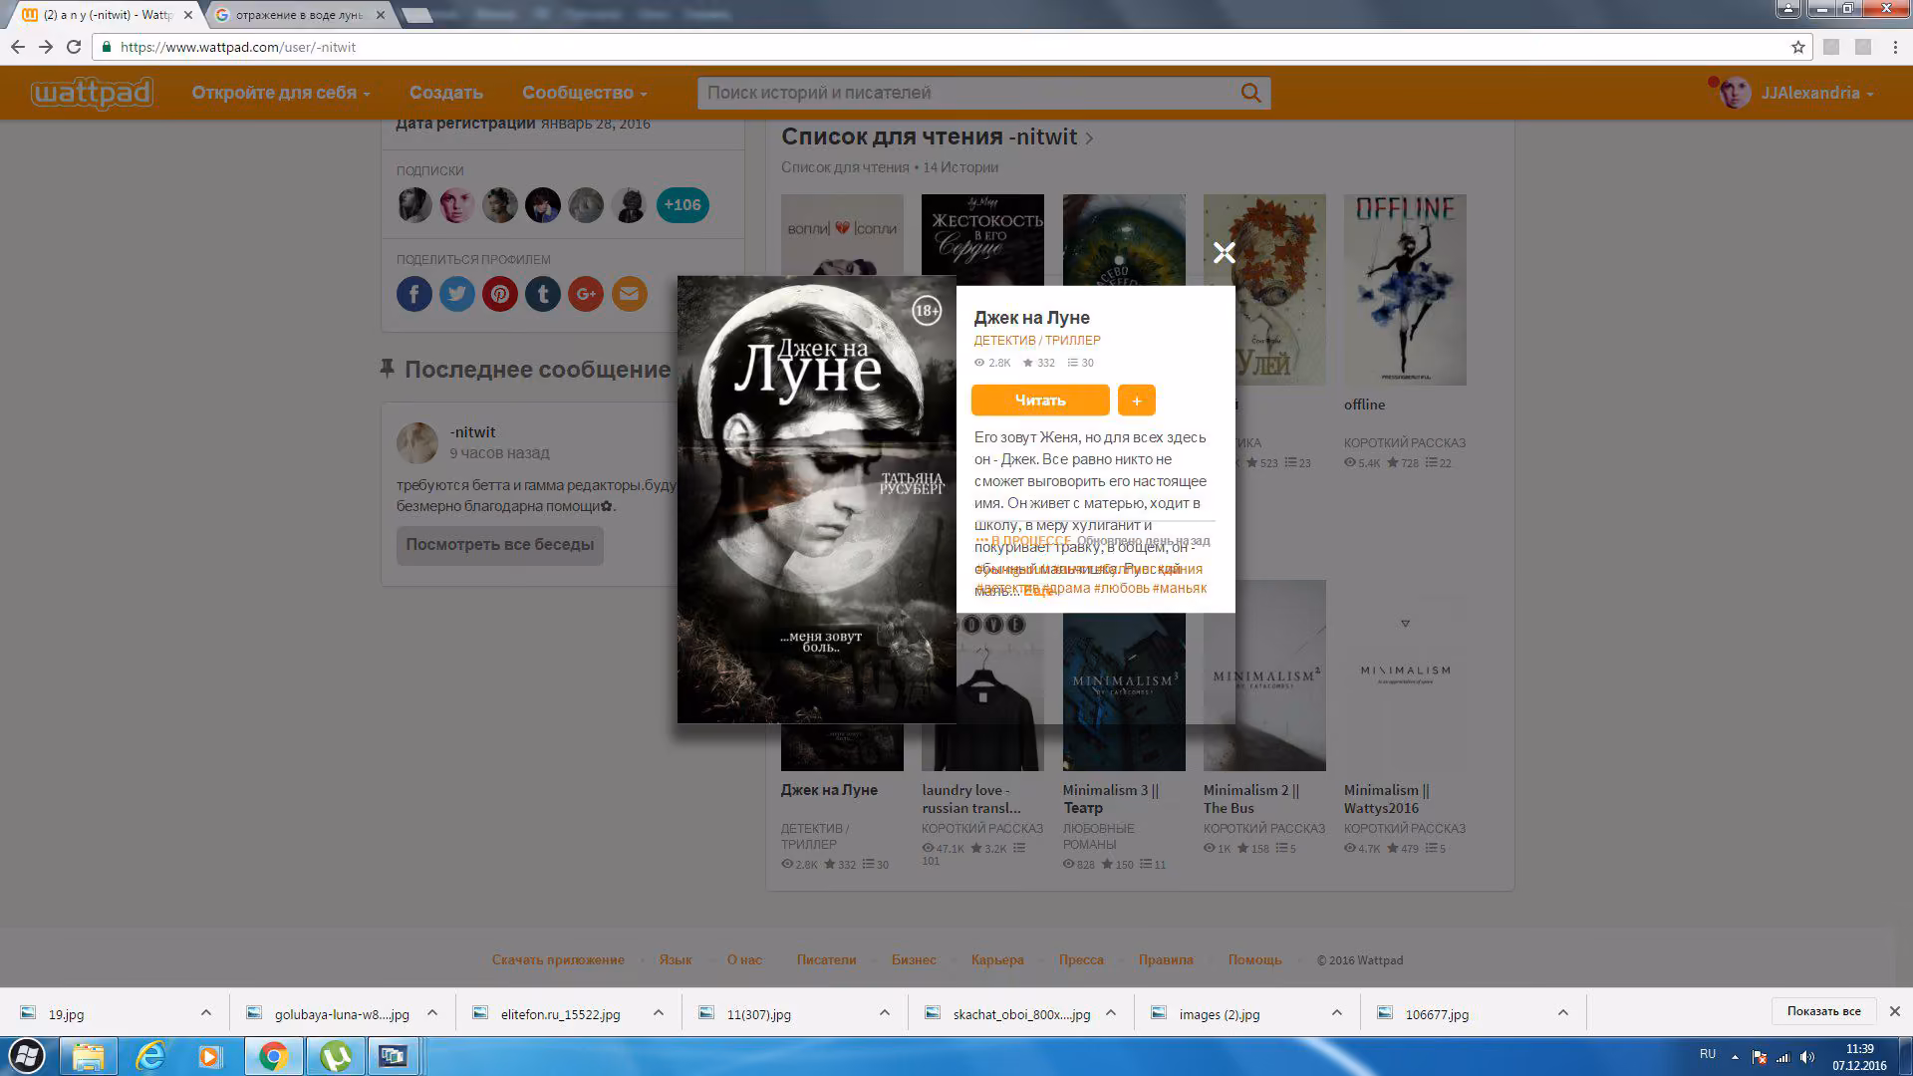Share profile on Google Plus
This screenshot has width=1913, height=1076.
point(586,294)
